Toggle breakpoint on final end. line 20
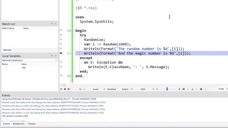Image resolution: width=228 pixels, height=128 pixels. [x=61, y=75]
